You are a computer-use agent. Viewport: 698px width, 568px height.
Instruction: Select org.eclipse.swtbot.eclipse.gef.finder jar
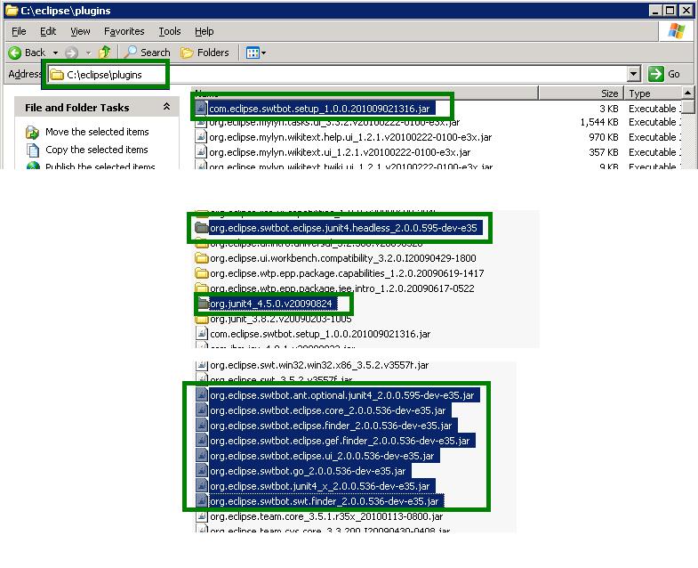[x=340, y=441]
